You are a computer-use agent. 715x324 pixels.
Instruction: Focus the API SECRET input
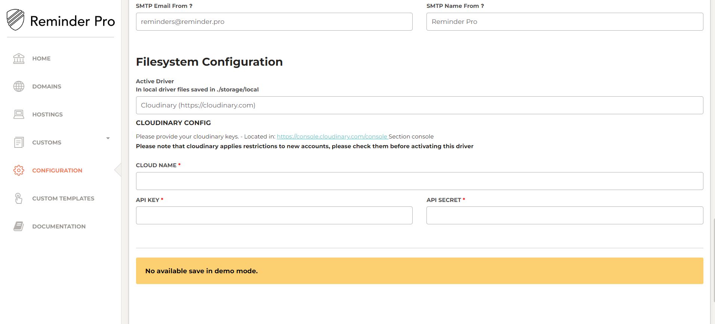565,215
